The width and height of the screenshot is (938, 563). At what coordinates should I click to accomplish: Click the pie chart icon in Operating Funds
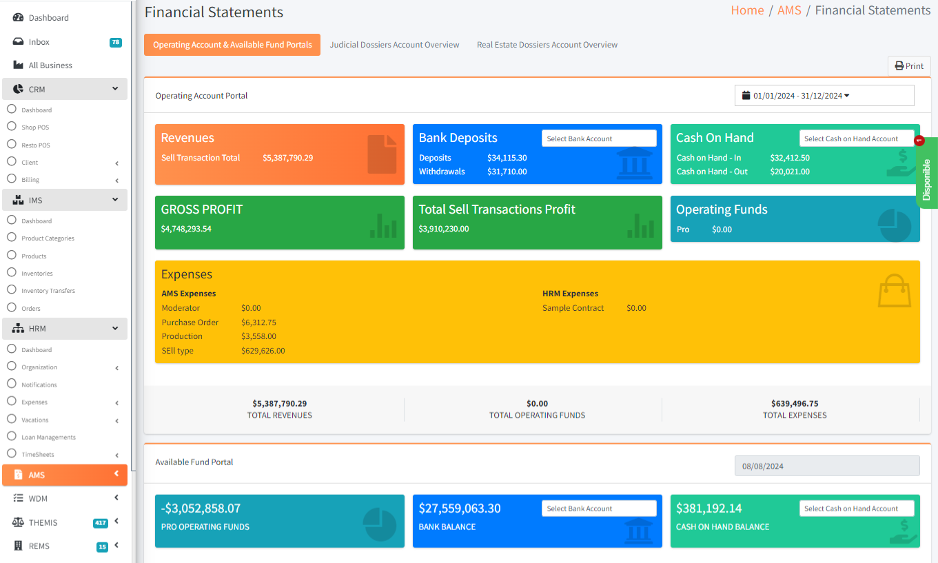pyautogui.click(x=894, y=225)
